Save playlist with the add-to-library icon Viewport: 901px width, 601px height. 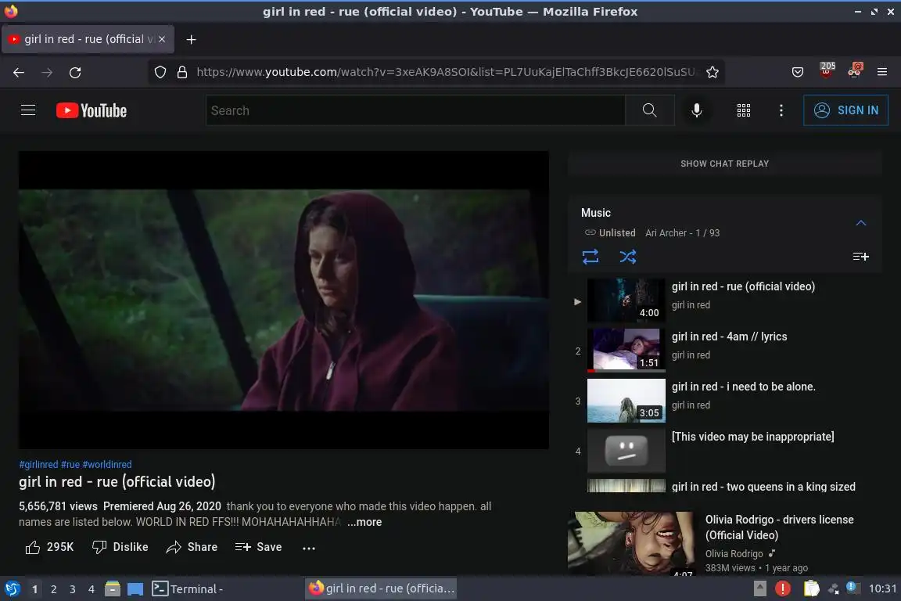coord(860,257)
